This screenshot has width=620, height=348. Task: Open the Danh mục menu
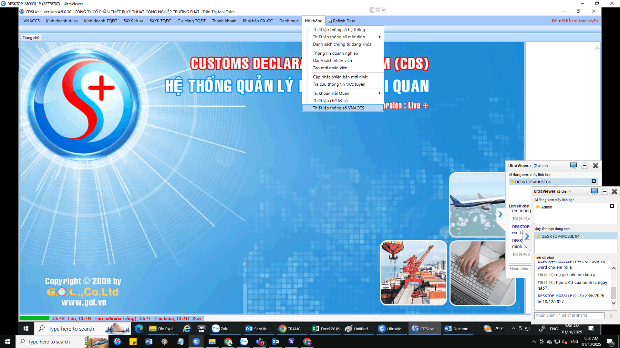[289, 21]
